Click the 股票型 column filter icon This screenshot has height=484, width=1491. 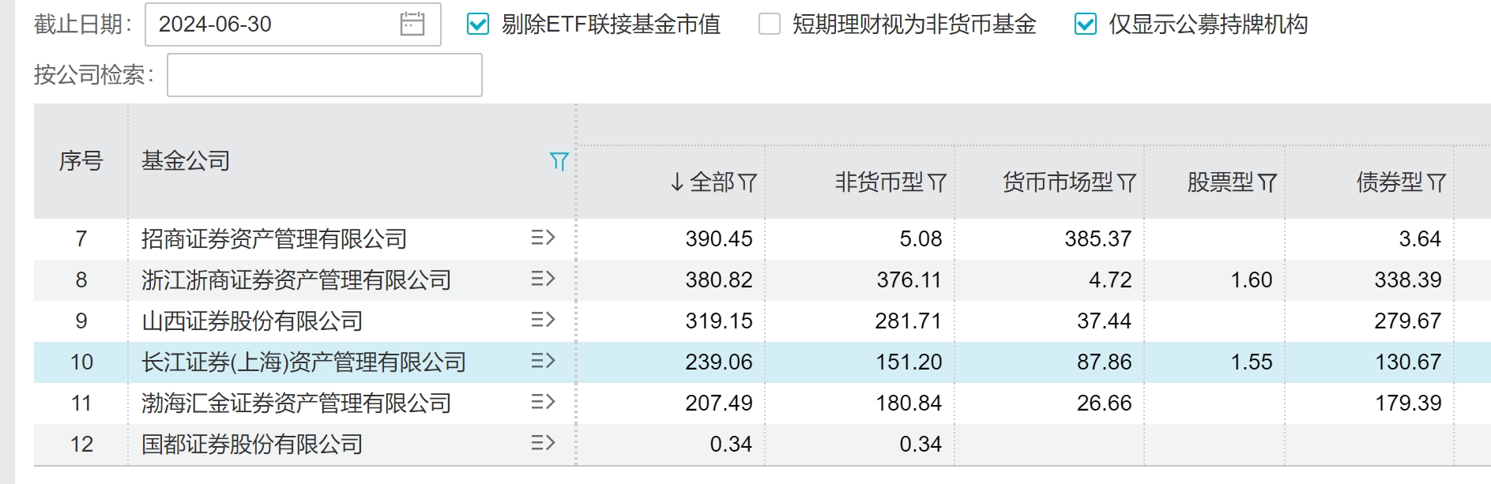(1267, 183)
